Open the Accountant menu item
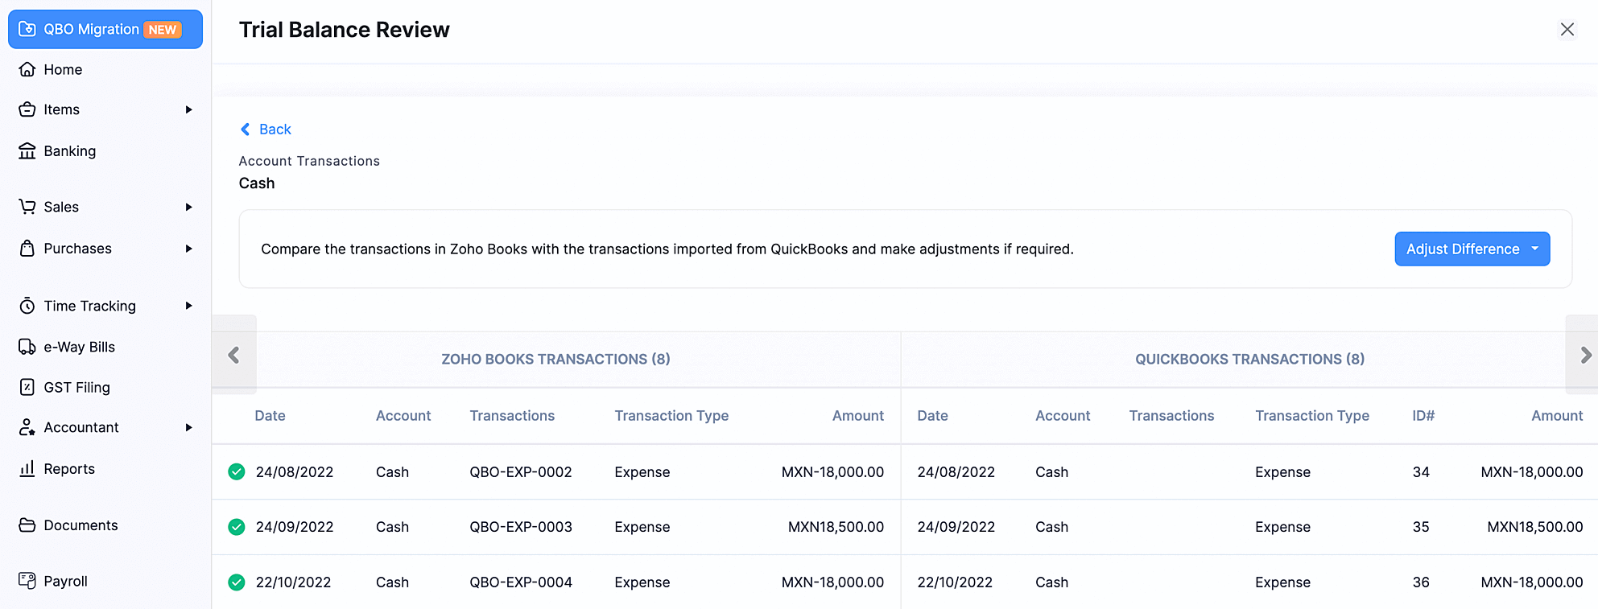Viewport: 1598px width, 609px height. pos(81,427)
